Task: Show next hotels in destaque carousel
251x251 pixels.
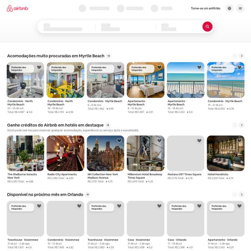Action: click(241, 125)
